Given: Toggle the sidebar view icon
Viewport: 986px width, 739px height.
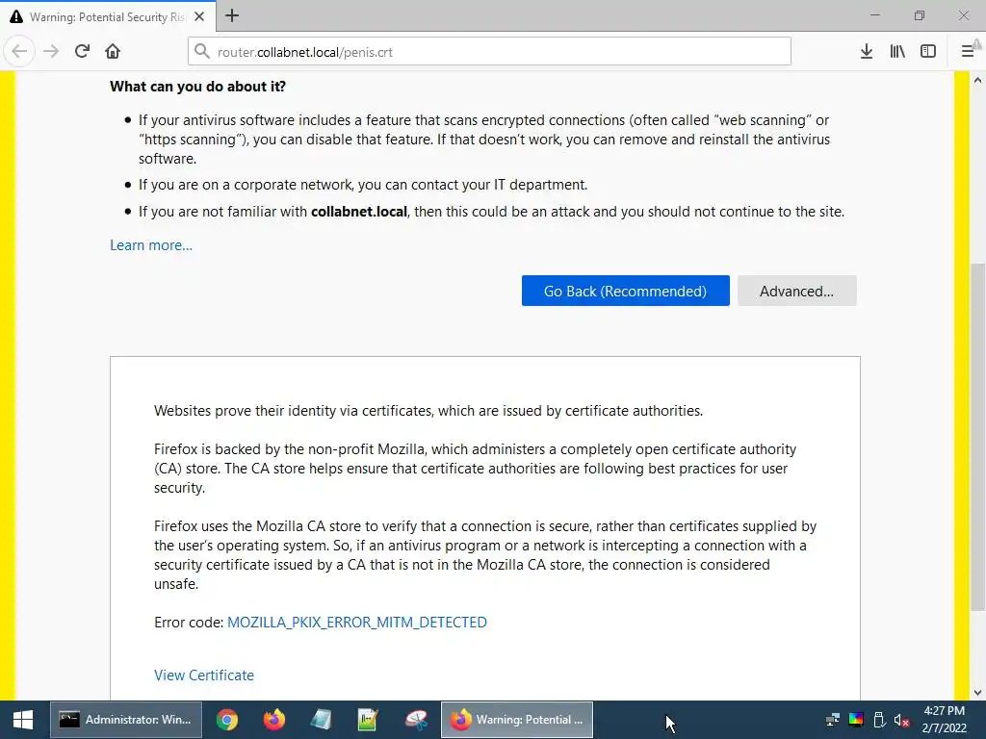Looking at the screenshot, I should tap(928, 52).
